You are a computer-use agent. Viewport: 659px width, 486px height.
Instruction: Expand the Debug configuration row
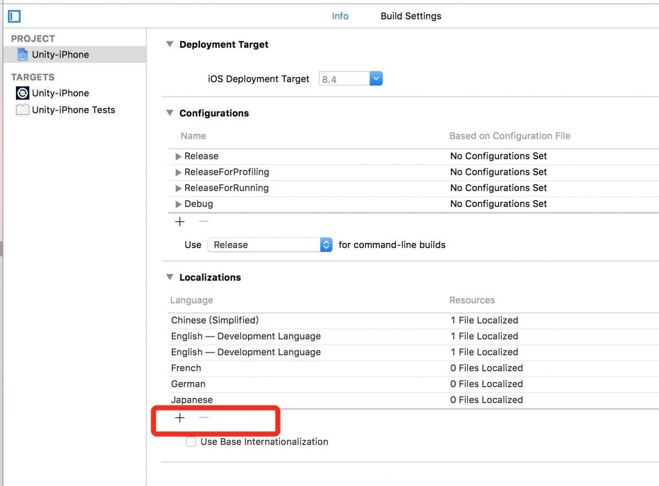[179, 204]
